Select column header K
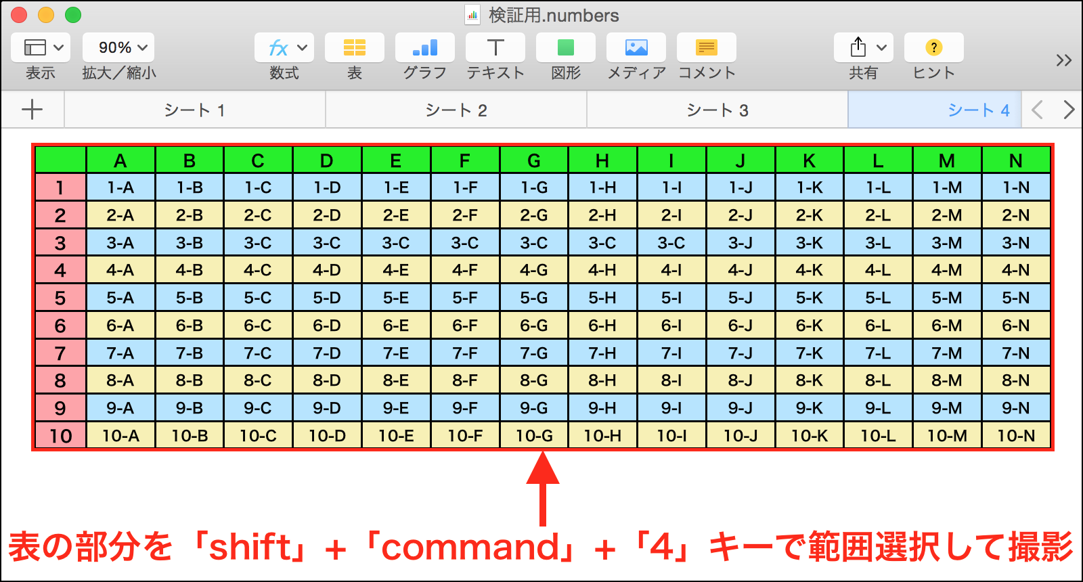Image resolution: width=1083 pixels, height=582 pixels. pos(810,160)
